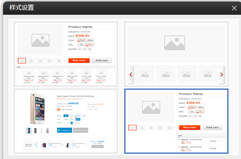Choose Red color in top-left template
This screenshot has height=159, width=241.
click(81, 40)
